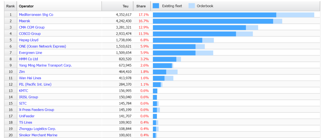This screenshot has width=325, height=138.
Task: Click the HMM Co Ltd link
Action: (x=28, y=59)
